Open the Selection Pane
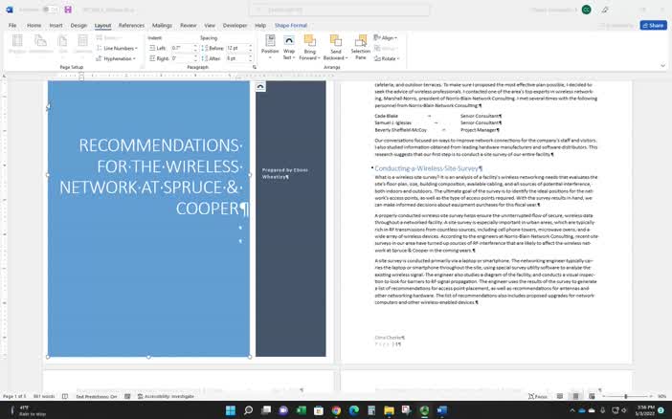This screenshot has height=419, width=672. point(360,46)
